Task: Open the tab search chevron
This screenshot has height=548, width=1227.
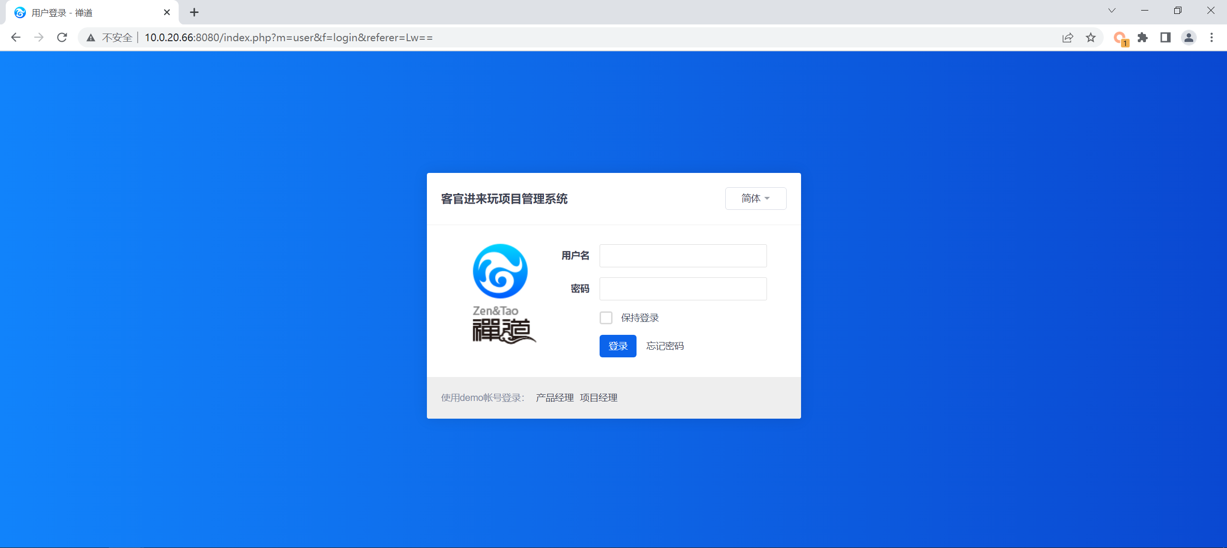Action: [x=1112, y=11]
